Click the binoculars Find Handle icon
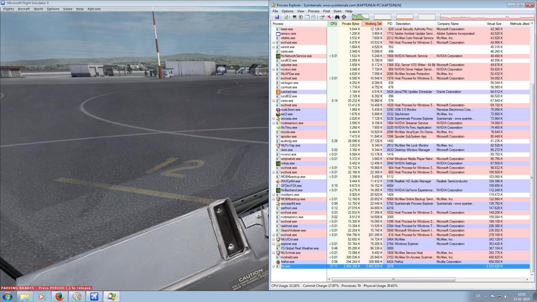The width and height of the screenshot is (537, 302). (337, 17)
